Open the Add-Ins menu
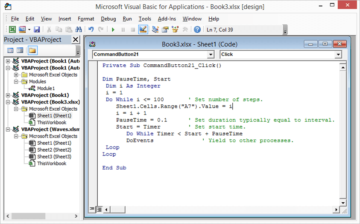 point(167,19)
